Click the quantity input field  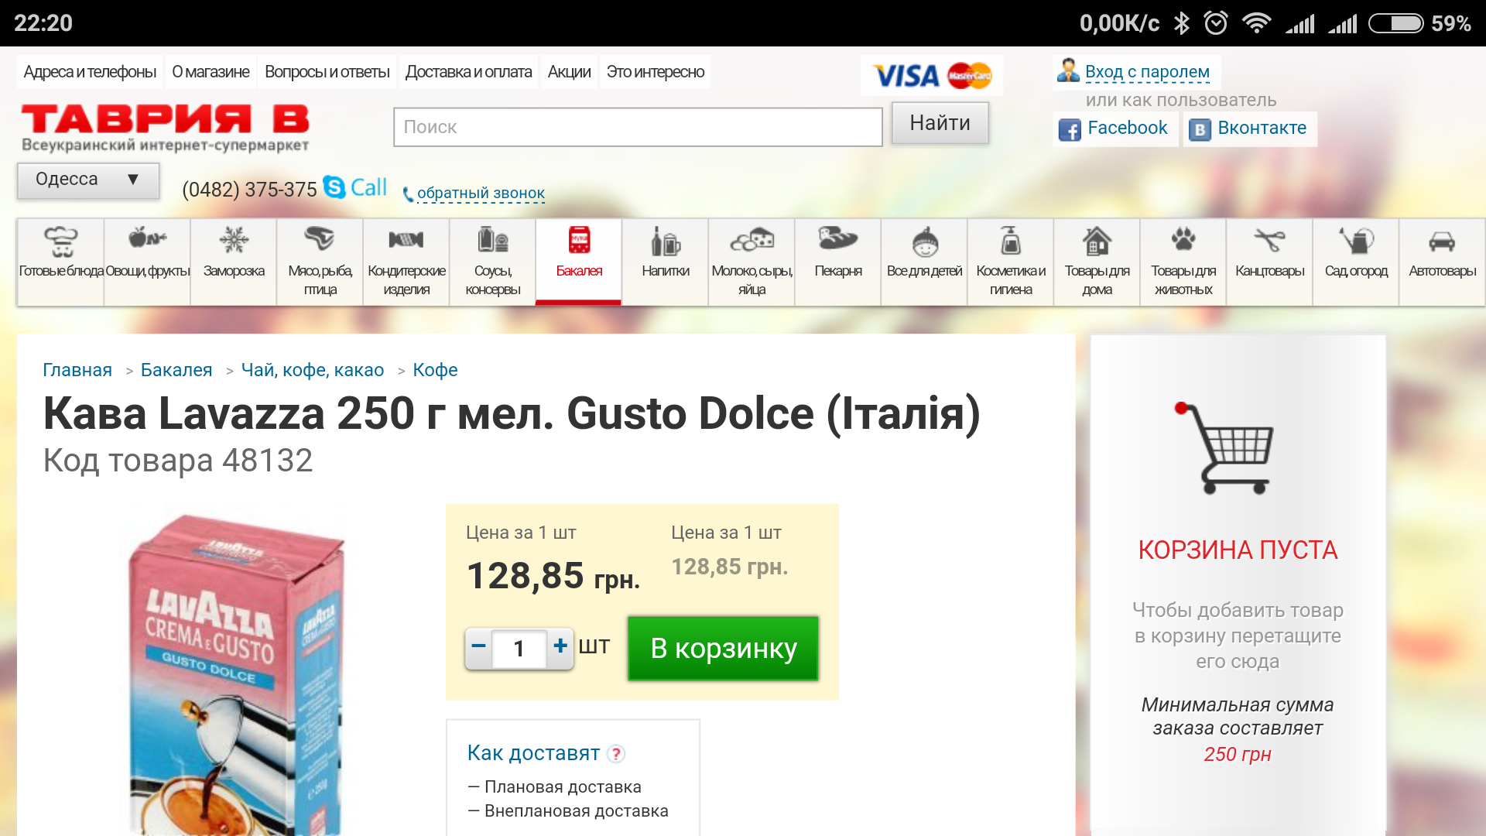pos(519,649)
